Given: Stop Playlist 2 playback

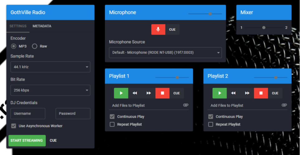Looking at the screenshot, I should point(261,93).
